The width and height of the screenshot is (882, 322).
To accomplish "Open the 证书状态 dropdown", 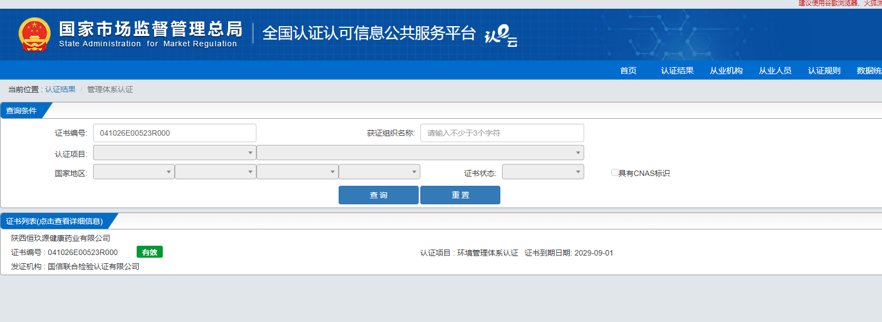I will click(543, 172).
